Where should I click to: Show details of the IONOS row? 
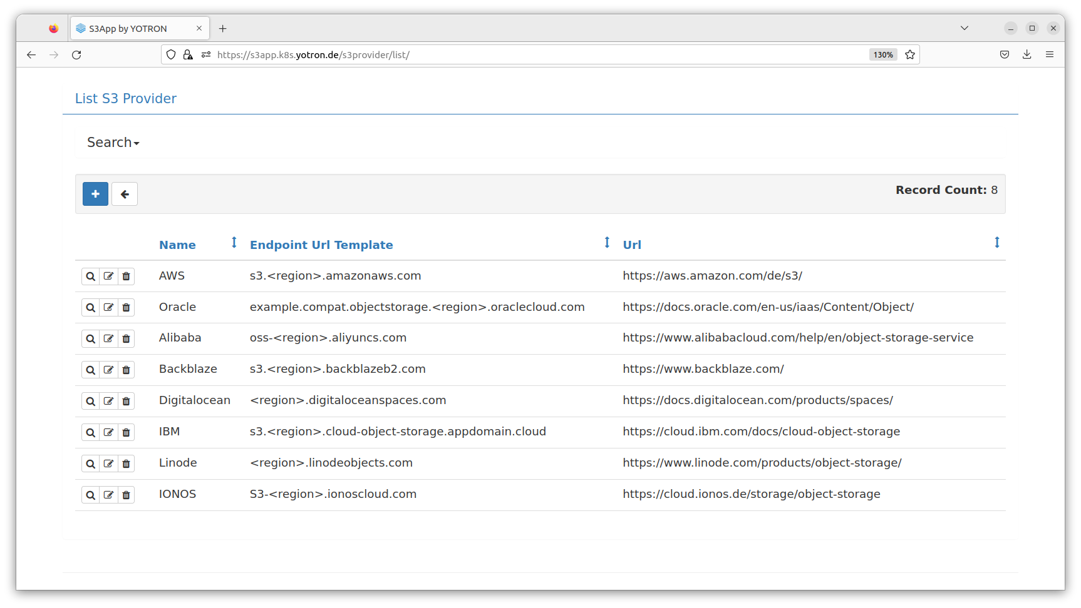pyautogui.click(x=91, y=495)
